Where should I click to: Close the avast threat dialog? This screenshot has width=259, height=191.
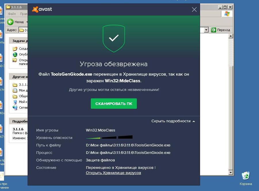click(194, 9)
